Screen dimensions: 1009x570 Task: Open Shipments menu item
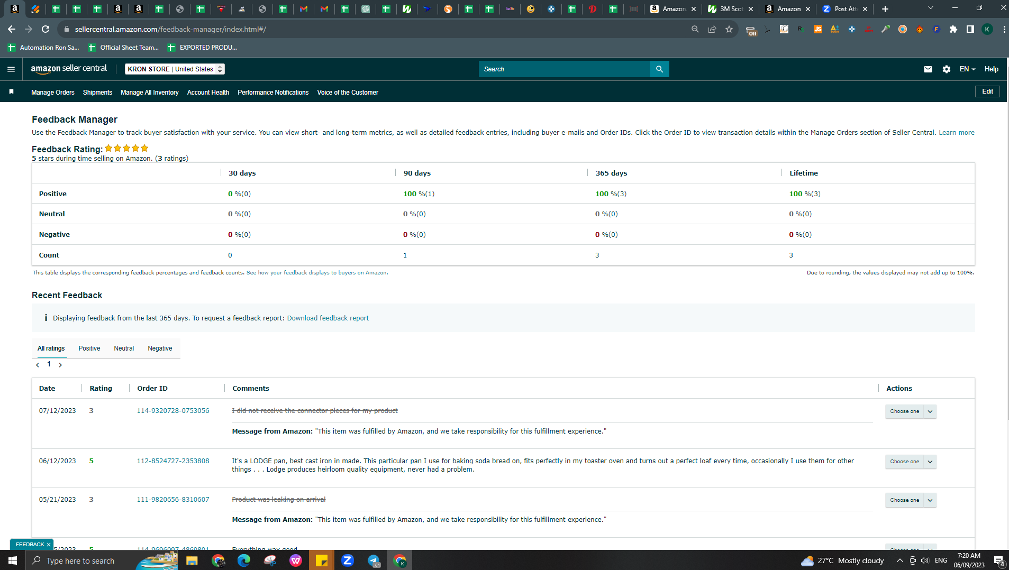coord(97,93)
